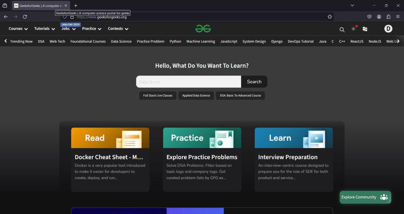Open the Read card banner
404x214 pixels.
(110, 138)
